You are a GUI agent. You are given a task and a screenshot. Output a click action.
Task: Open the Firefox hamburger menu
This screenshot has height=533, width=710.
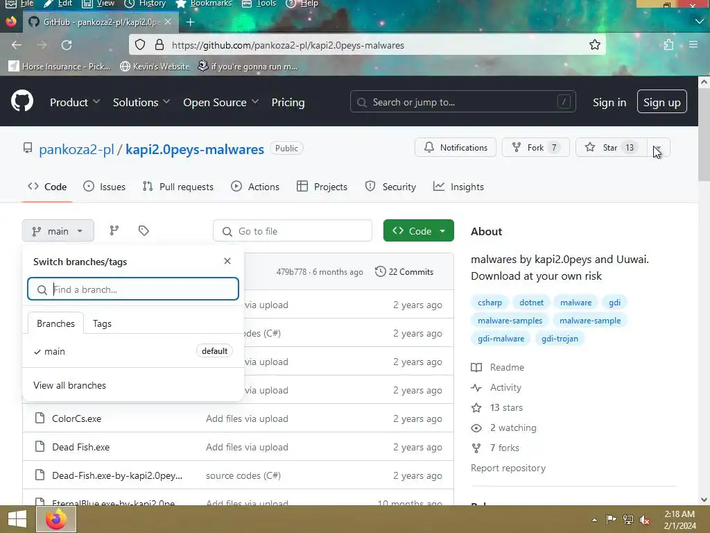(693, 44)
